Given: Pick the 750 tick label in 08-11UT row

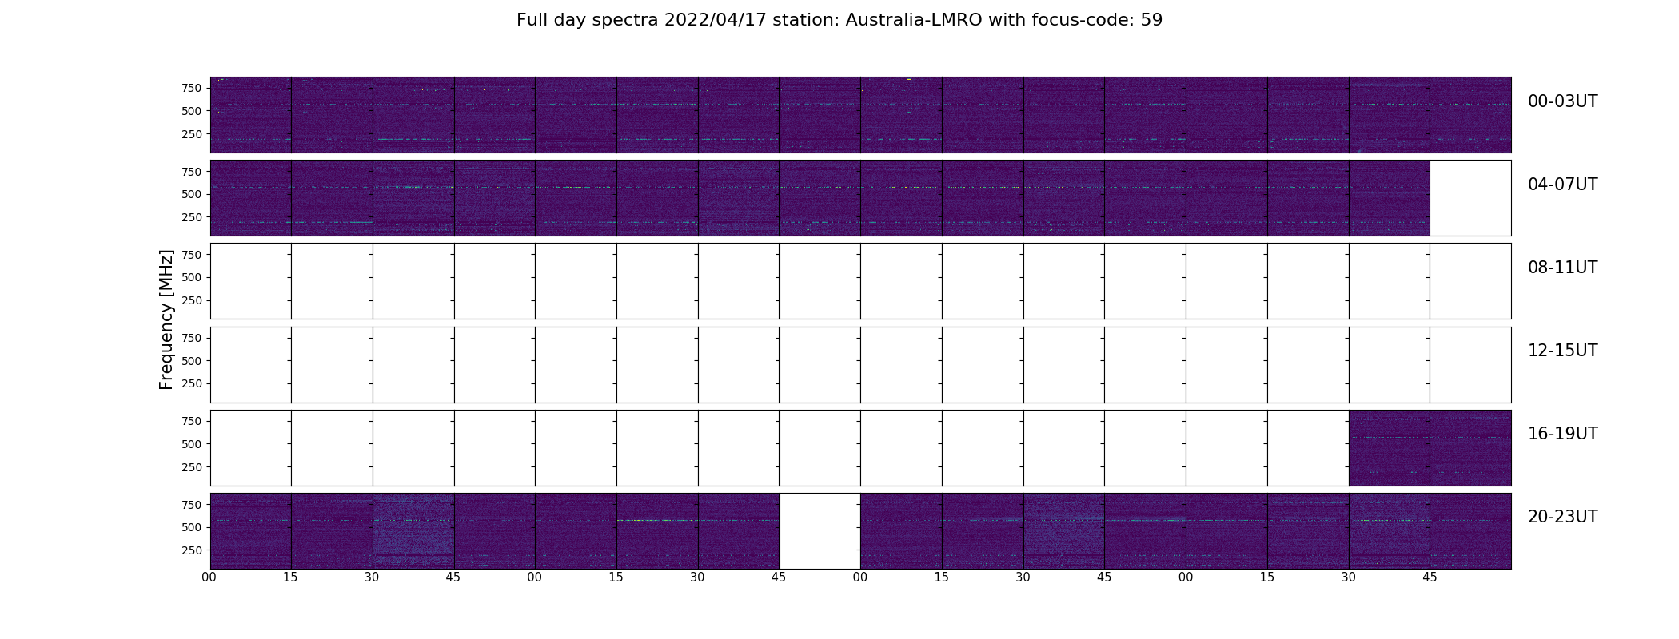Looking at the screenshot, I should pos(192,255).
